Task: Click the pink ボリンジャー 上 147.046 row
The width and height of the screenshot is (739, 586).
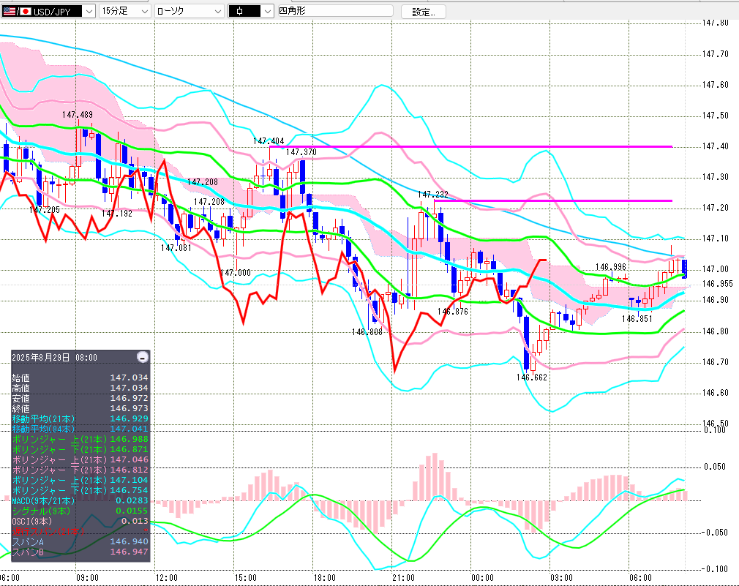Action: point(80,459)
